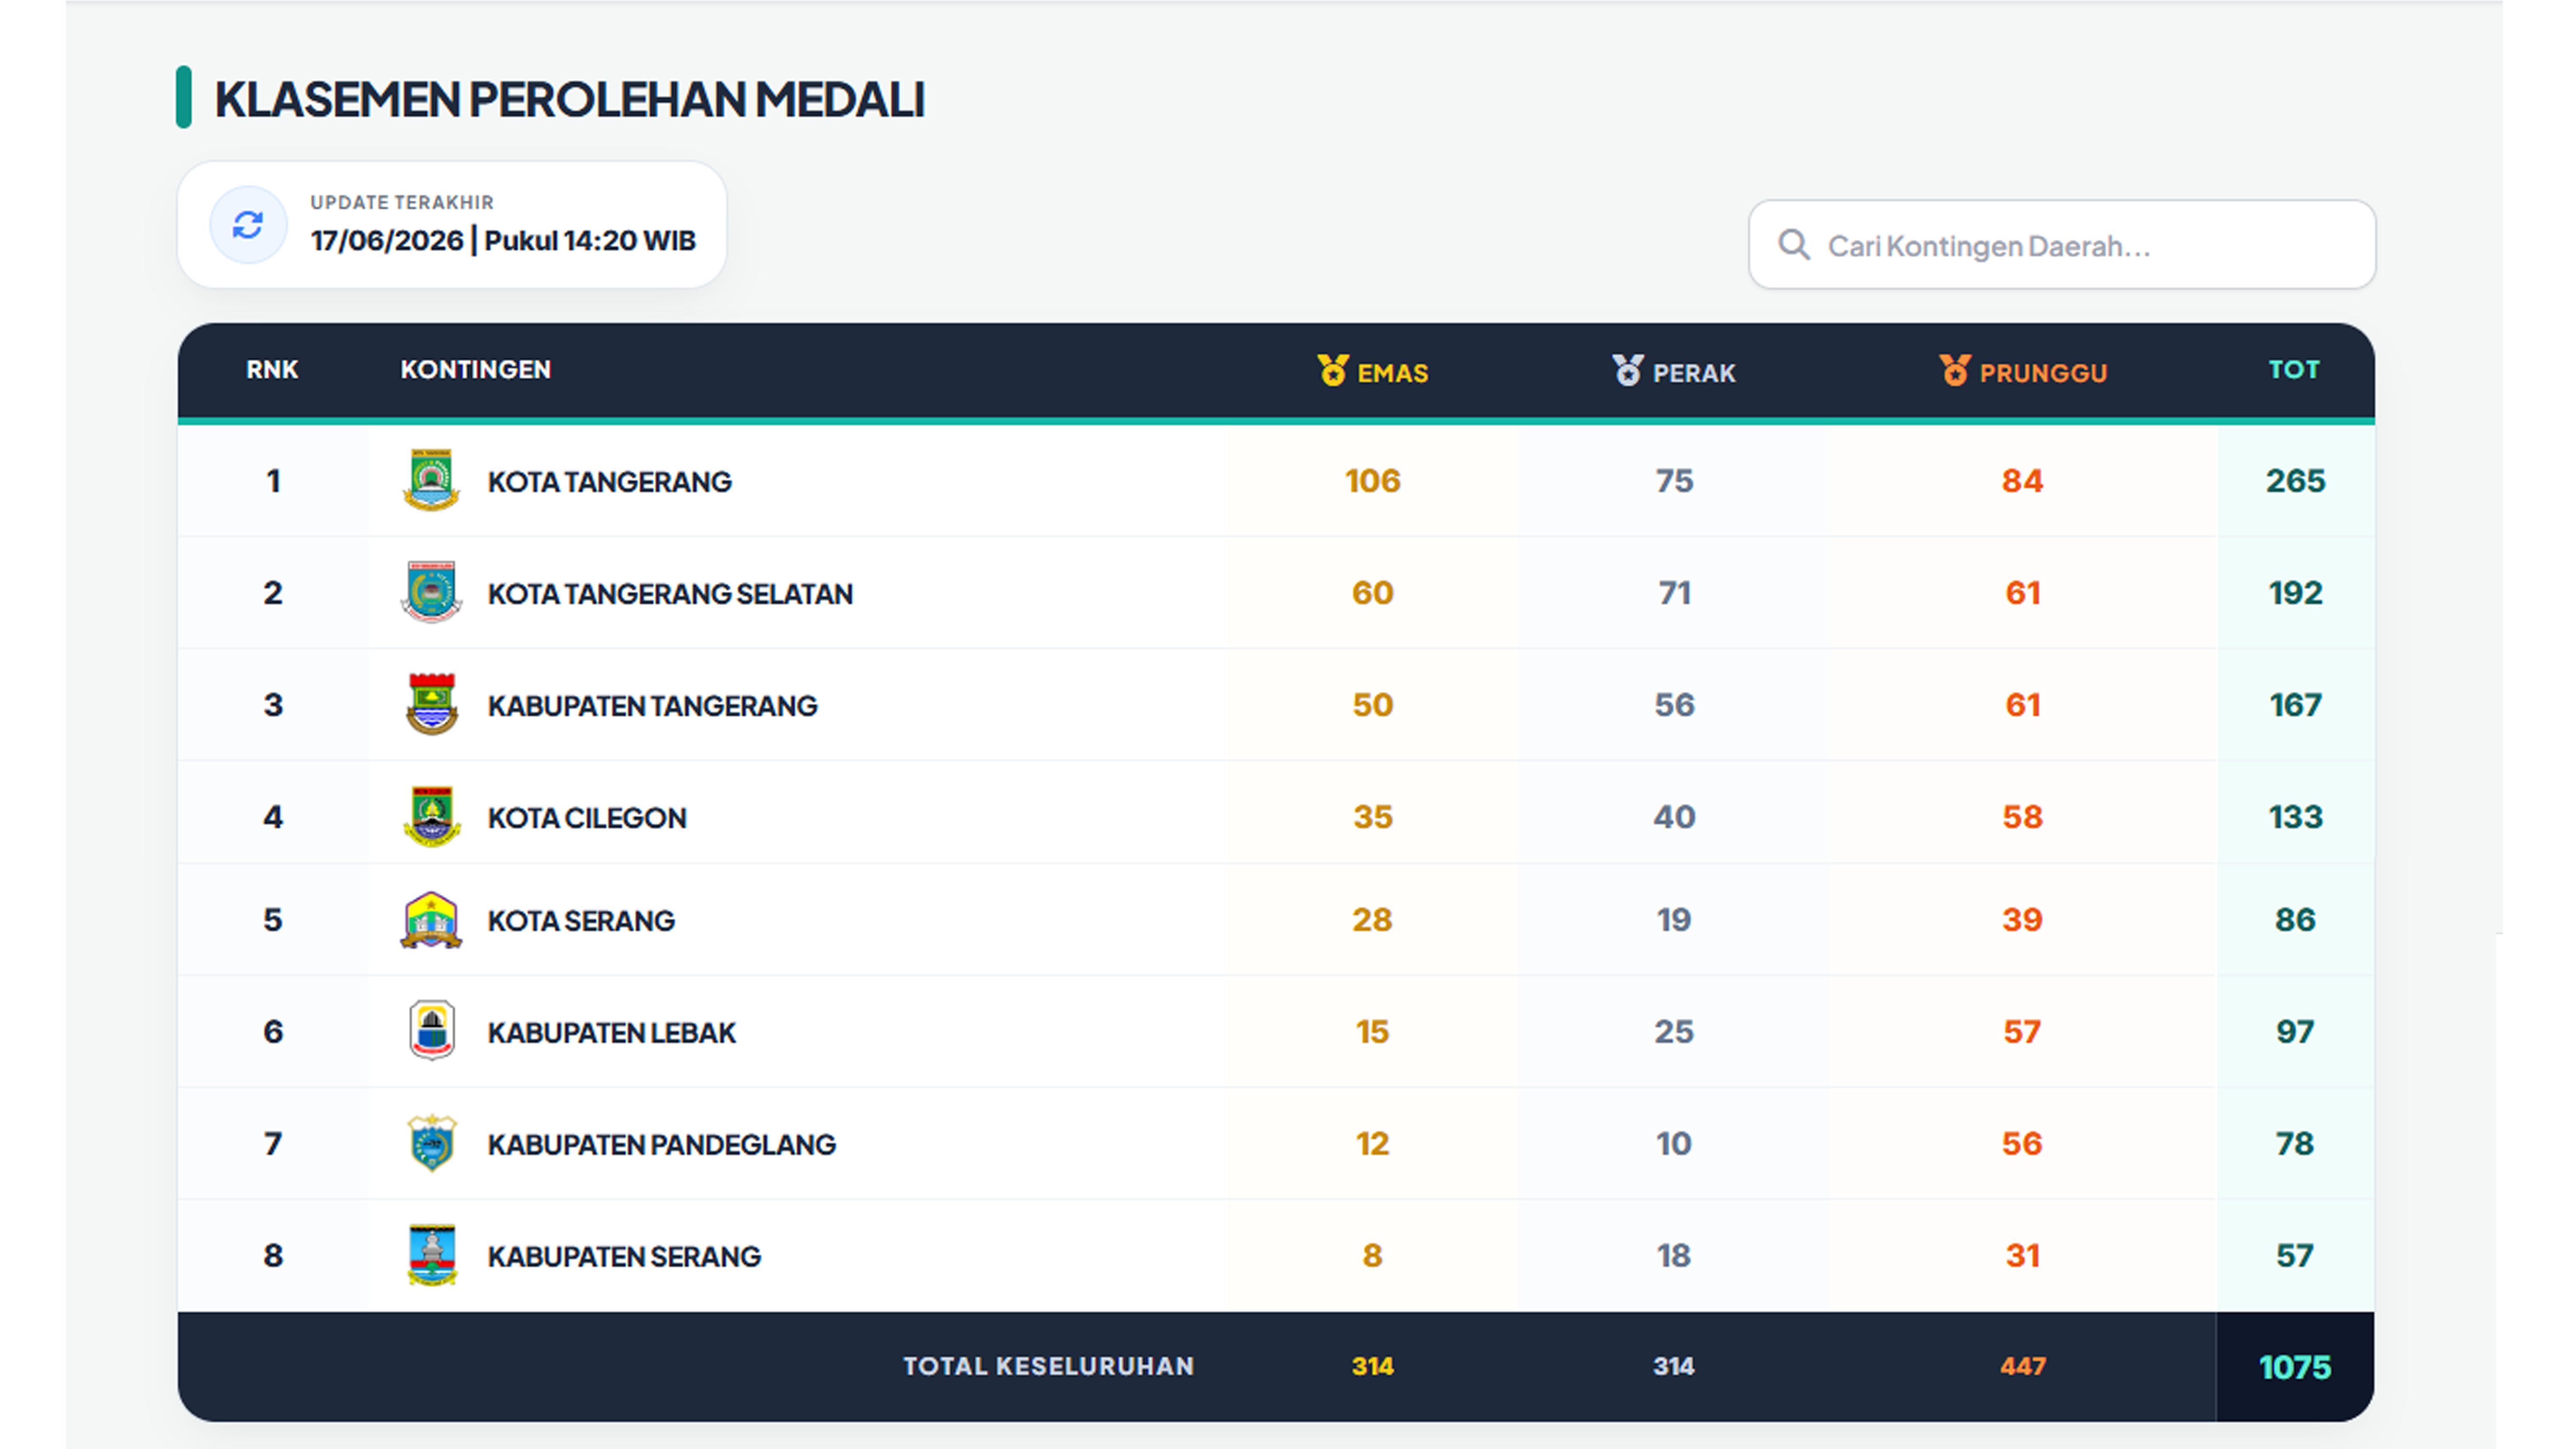Click the silver medal icon beside PERAK
This screenshot has height=1449, width=2576.
(x=1628, y=370)
